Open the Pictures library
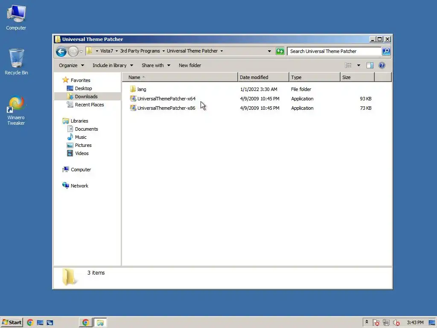The image size is (437, 328). 79,145
